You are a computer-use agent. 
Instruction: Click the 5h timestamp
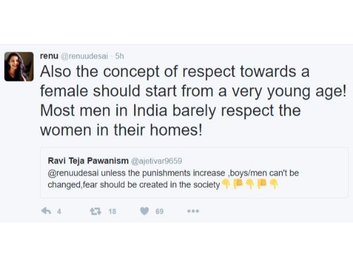tap(120, 55)
